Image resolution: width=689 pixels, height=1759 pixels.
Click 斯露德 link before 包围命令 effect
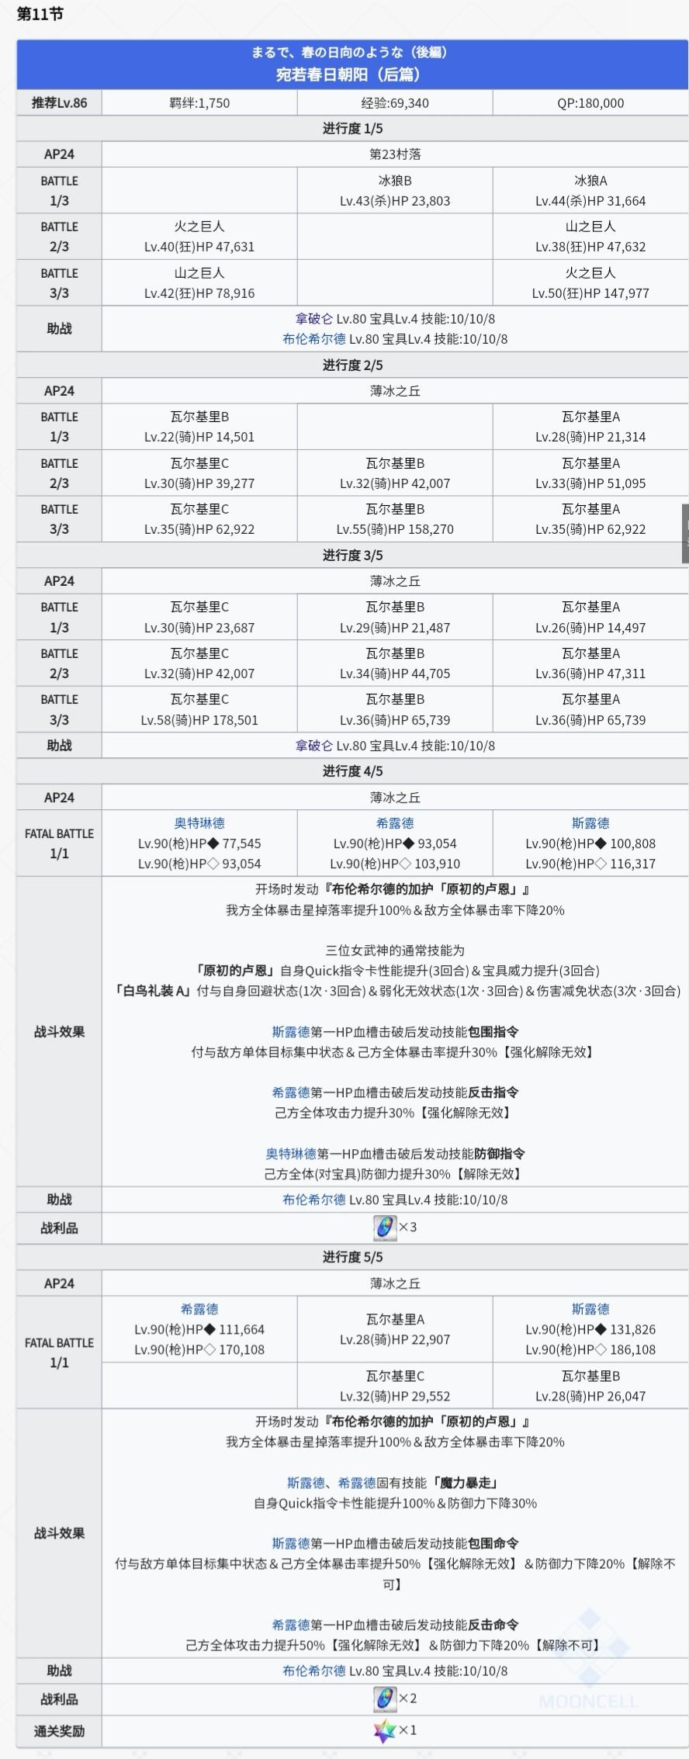point(291,1543)
